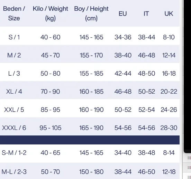
Task: Click the XXXL / 6 size cell
Action: 14,128
